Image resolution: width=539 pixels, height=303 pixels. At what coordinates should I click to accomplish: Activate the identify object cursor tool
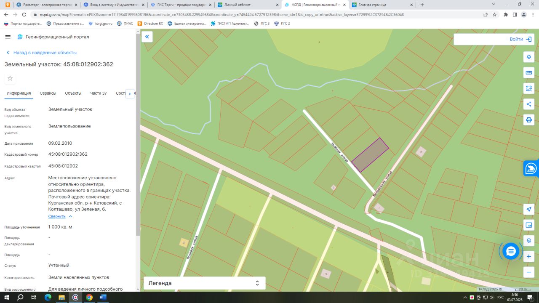click(529, 241)
